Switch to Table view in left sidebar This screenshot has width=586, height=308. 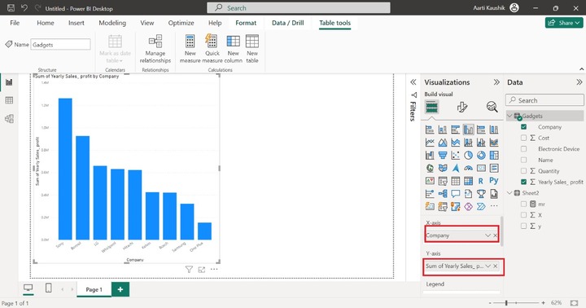9,100
